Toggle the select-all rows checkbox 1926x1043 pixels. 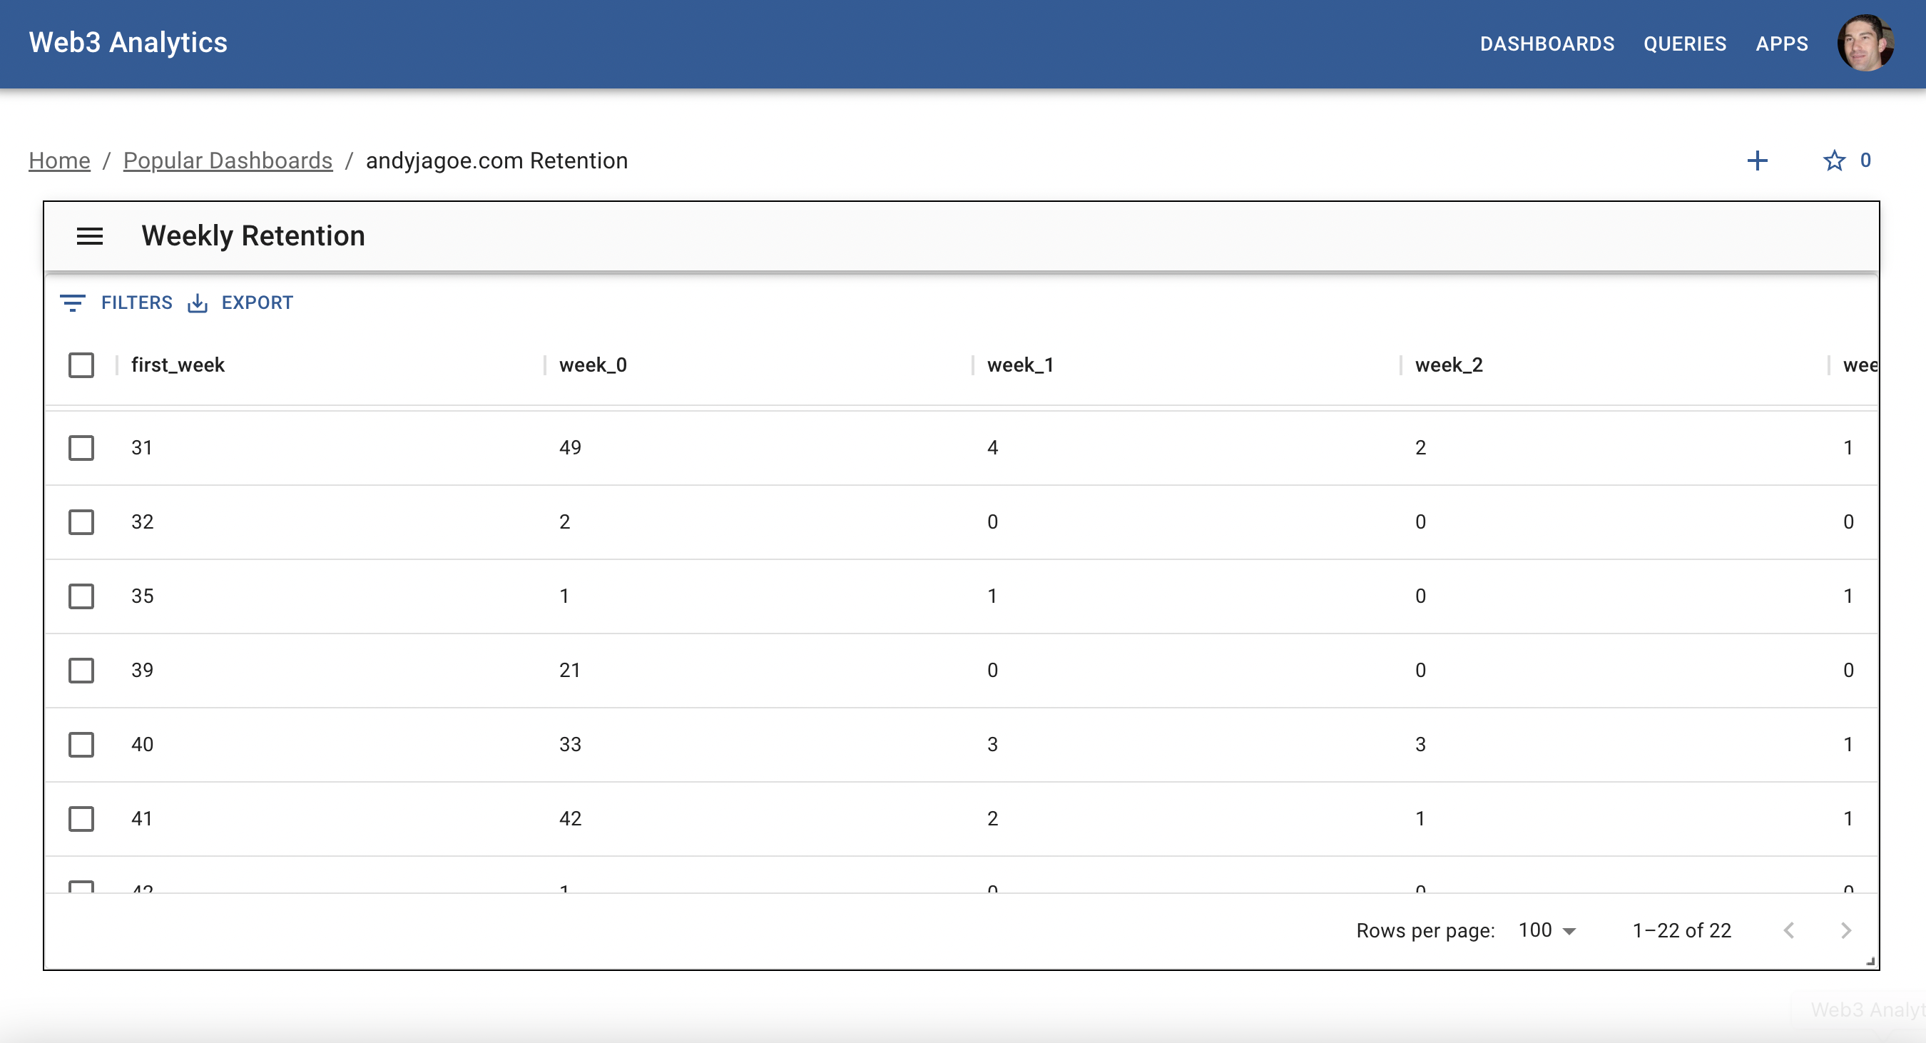(81, 365)
